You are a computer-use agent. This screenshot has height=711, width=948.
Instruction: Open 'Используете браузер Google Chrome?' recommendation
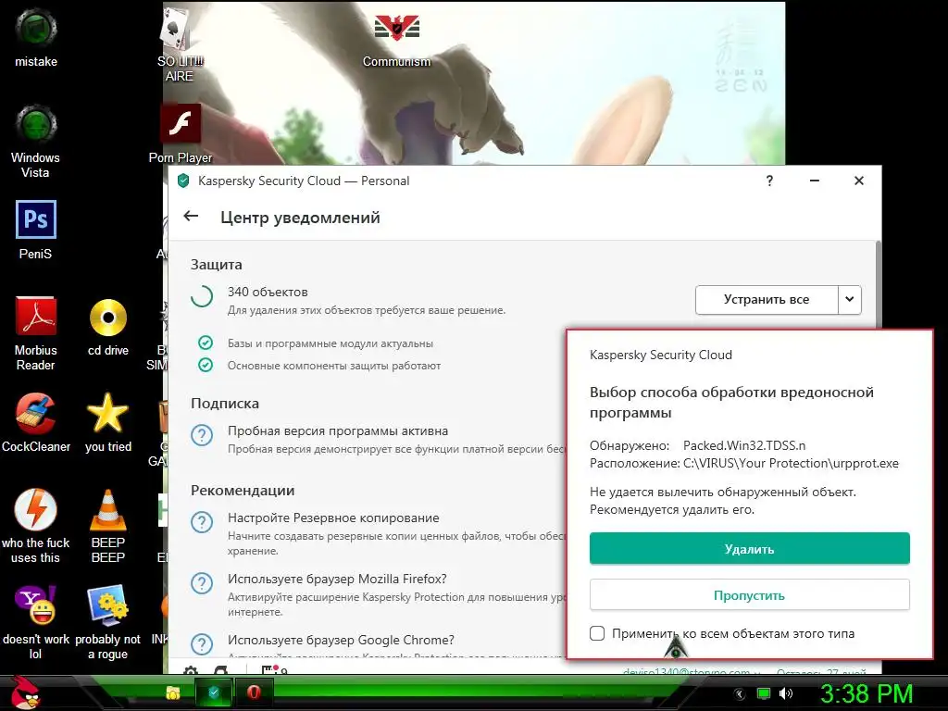coord(341,640)
